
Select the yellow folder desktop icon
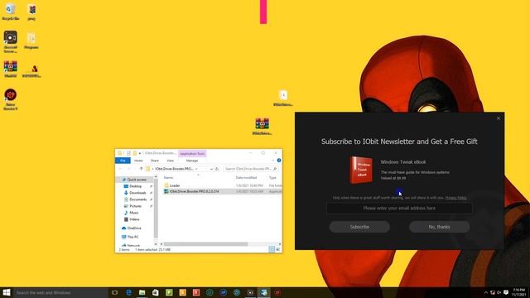[x=31, y=41]
